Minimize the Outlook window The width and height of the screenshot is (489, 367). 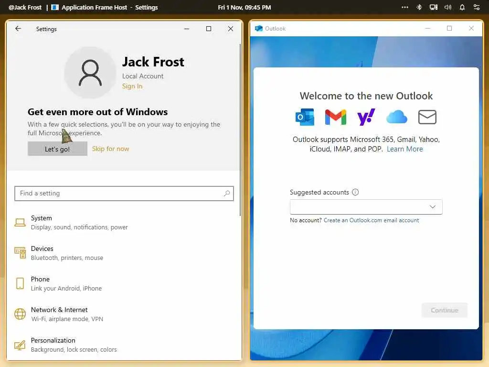[x=427, y=28]
